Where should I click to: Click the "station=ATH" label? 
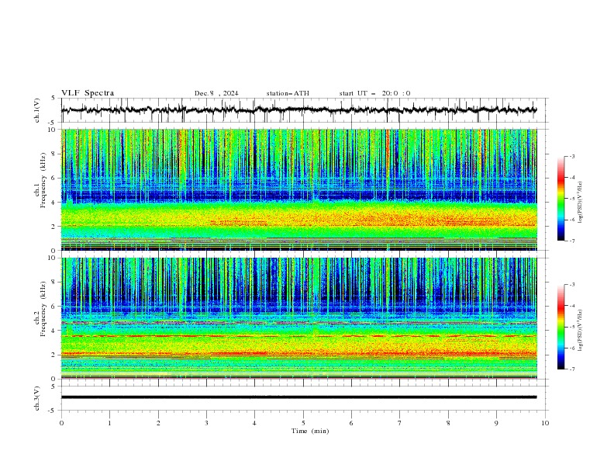288,93
